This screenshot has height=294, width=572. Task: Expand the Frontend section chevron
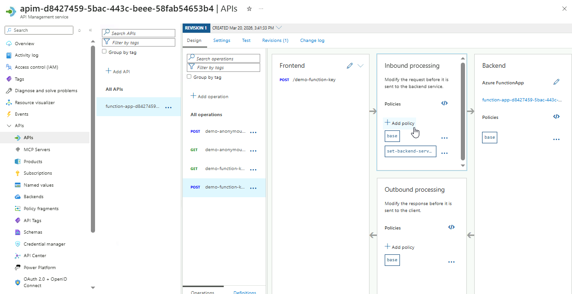(x=361, y=66)
